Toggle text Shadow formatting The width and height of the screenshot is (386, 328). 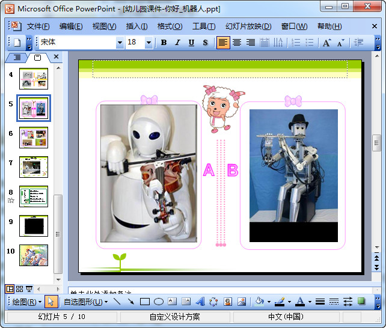click(x=205, y=43)
